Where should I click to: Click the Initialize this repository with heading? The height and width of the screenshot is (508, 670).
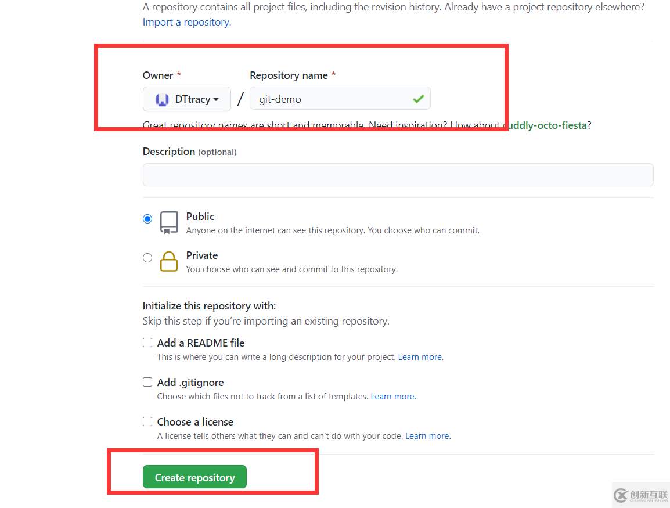pos(210,306)
